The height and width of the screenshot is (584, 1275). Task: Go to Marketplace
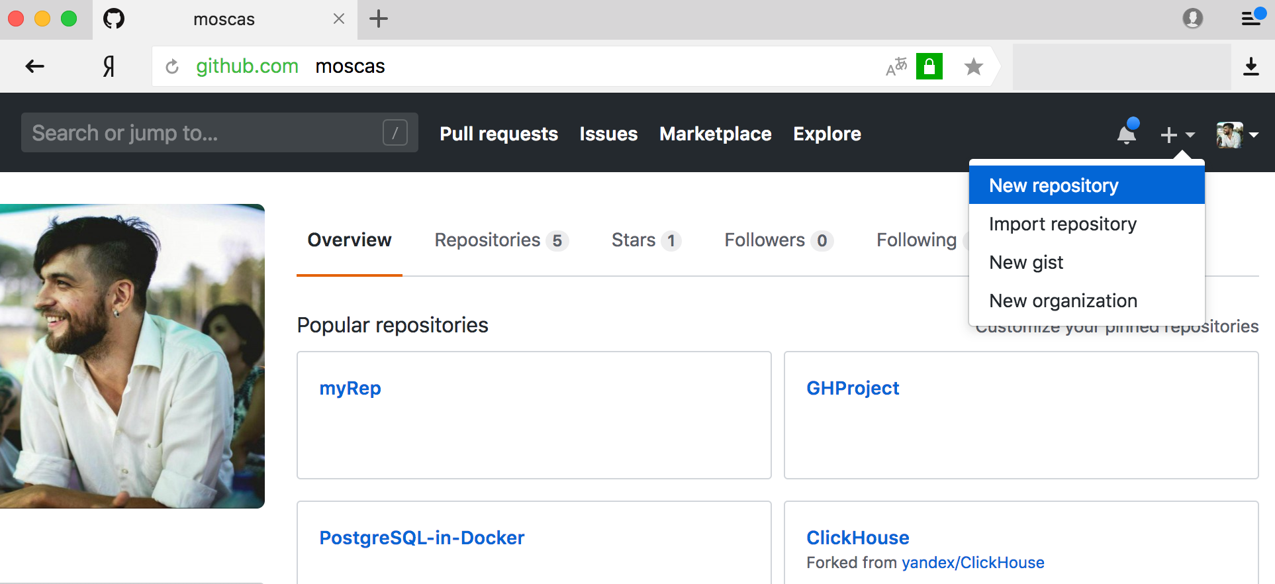[x=716, y=134]
